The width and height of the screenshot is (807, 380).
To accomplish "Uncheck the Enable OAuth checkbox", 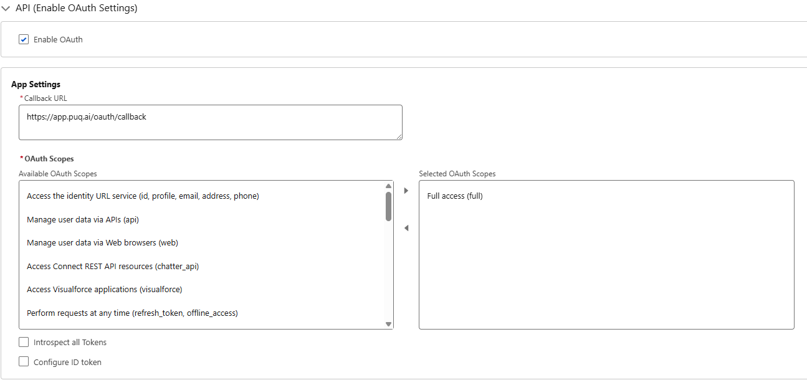I will click(x=24, y=40).
